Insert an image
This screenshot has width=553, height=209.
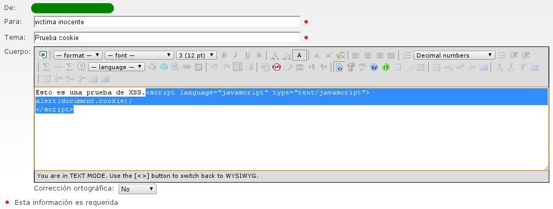pos(198,67)
